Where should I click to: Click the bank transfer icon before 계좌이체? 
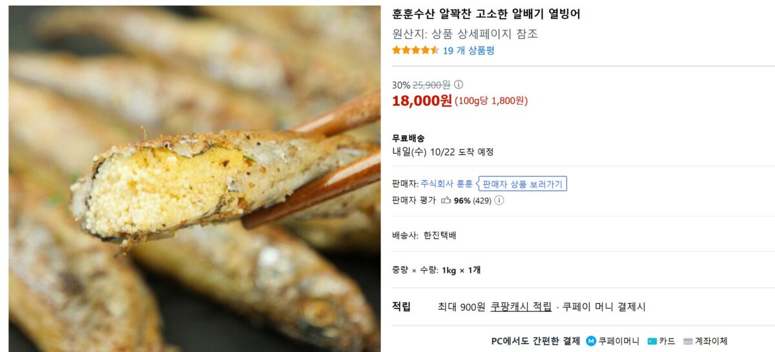coord(688,341)
